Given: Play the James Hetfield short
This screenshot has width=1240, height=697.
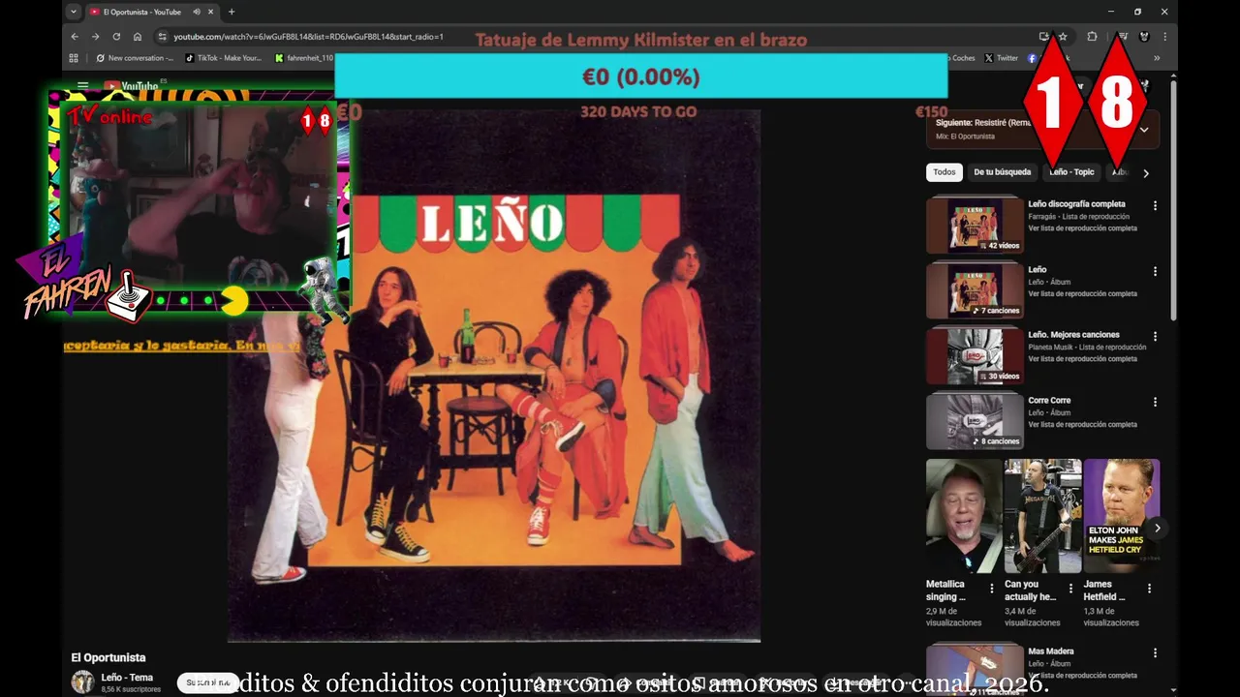Looking at the screenshot, I should (1121, 516).
